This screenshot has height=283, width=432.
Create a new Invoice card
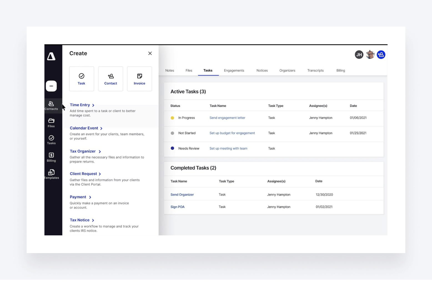(139, 79)
